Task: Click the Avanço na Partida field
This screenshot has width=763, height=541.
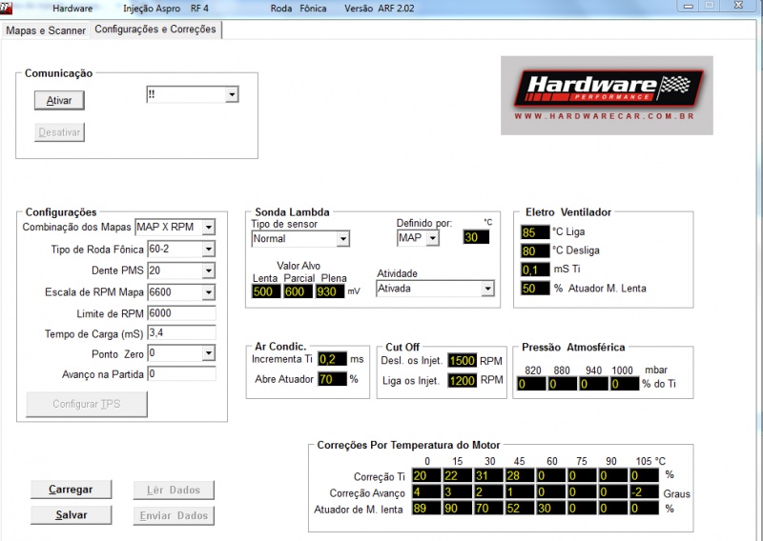Action: coord(181,373)
